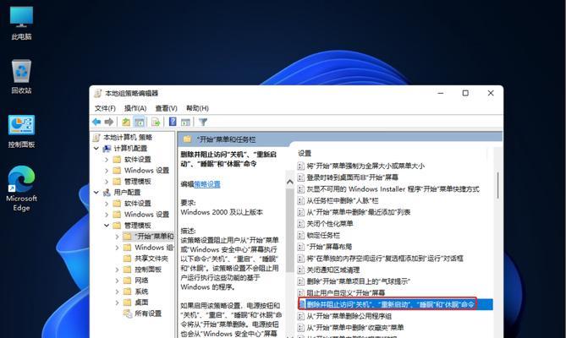Open the 帮助(H) menu

tap(197, 108)
